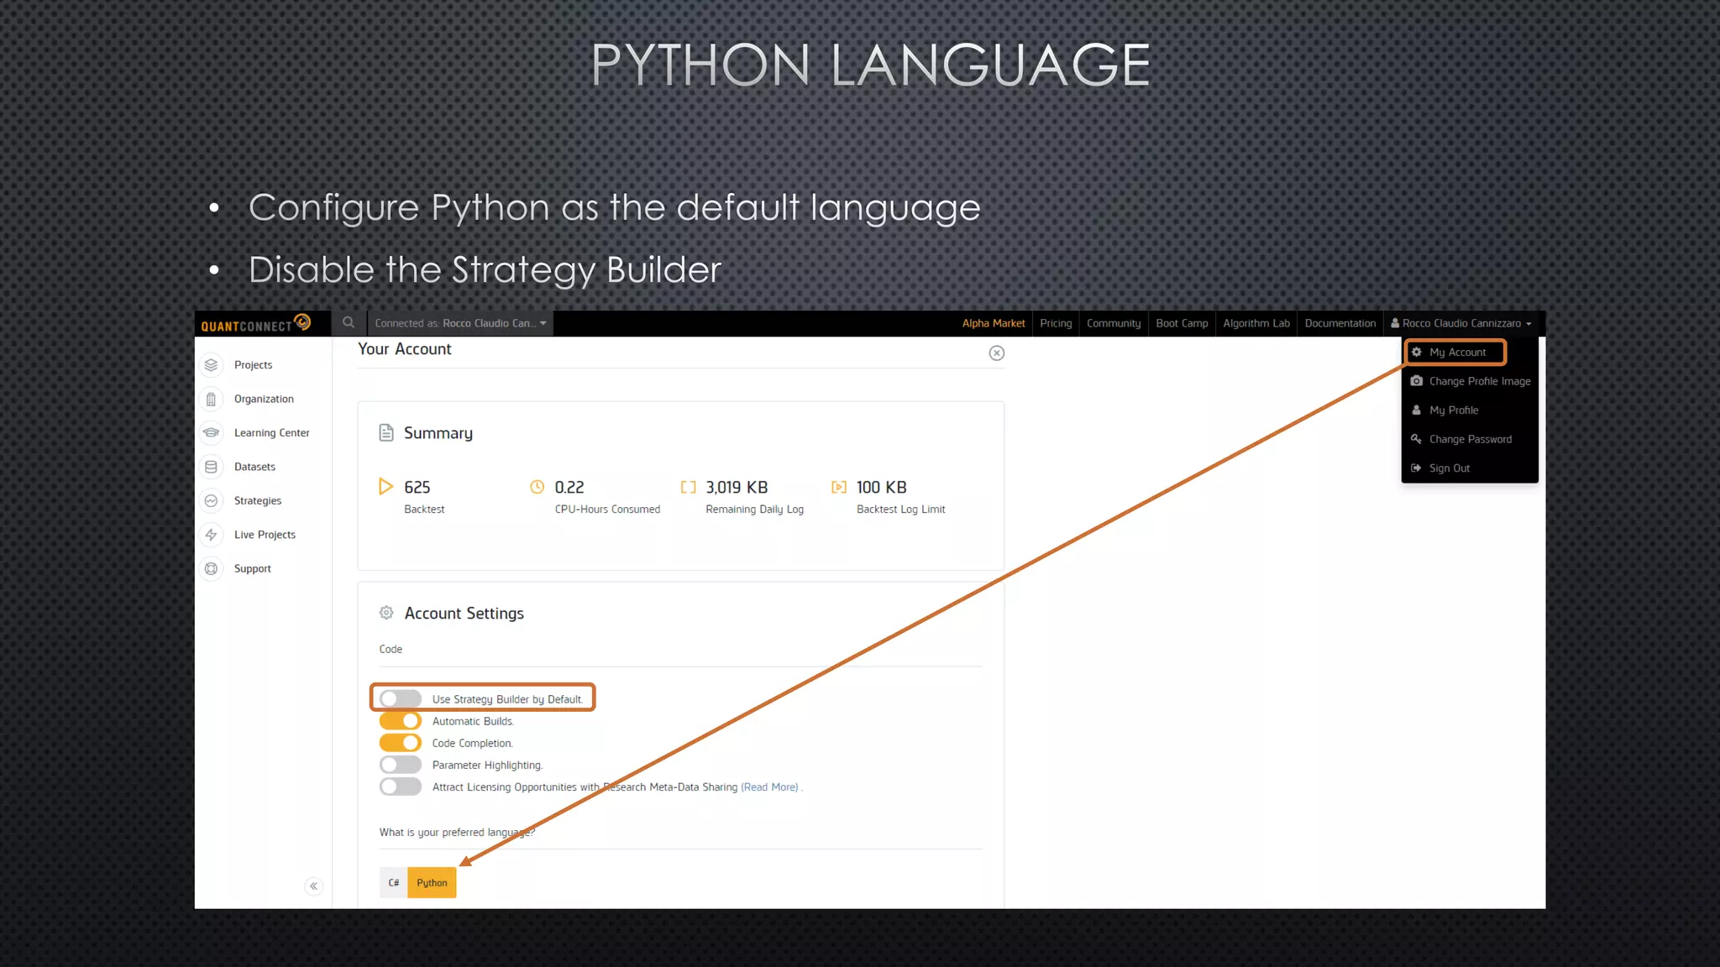The width and height of the screenshot is (1720, 967).
Task: Enable Use Strategy Builder by Default toggle
Action: (400, 699)
